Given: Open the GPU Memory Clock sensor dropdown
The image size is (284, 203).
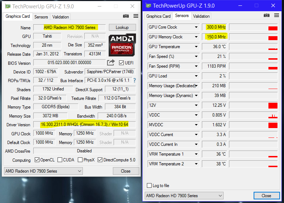Looking at the screenshot, I should pyautogui.click(x=196, y=37).
